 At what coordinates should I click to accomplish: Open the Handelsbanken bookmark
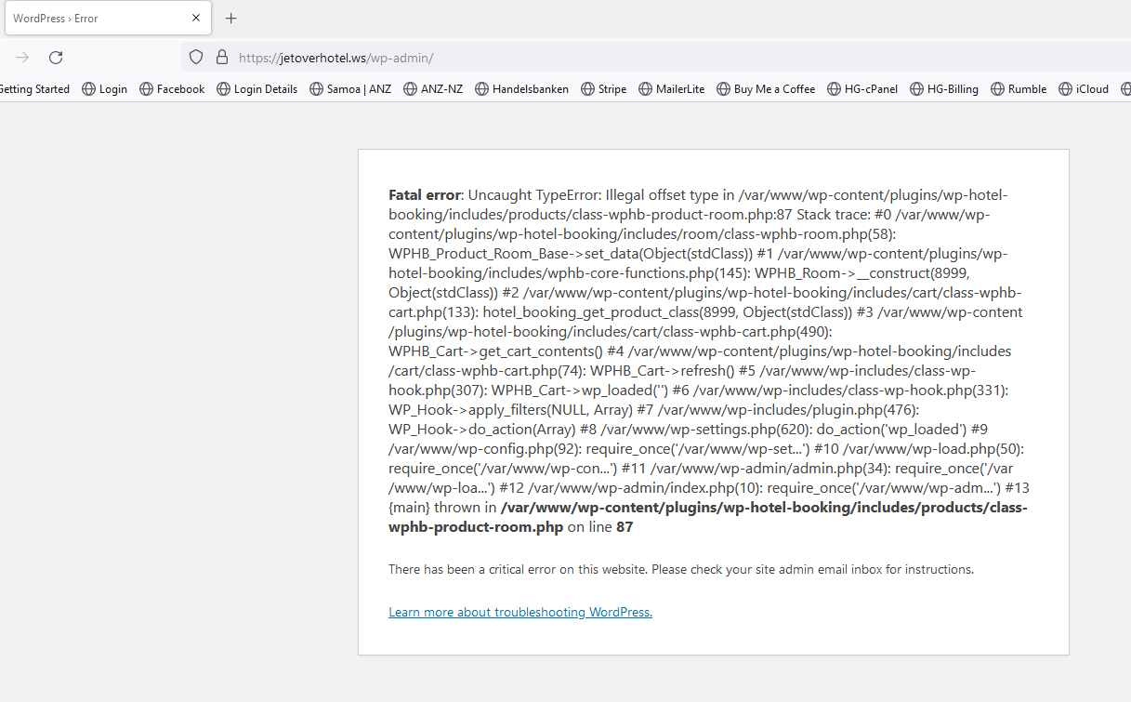522,89
